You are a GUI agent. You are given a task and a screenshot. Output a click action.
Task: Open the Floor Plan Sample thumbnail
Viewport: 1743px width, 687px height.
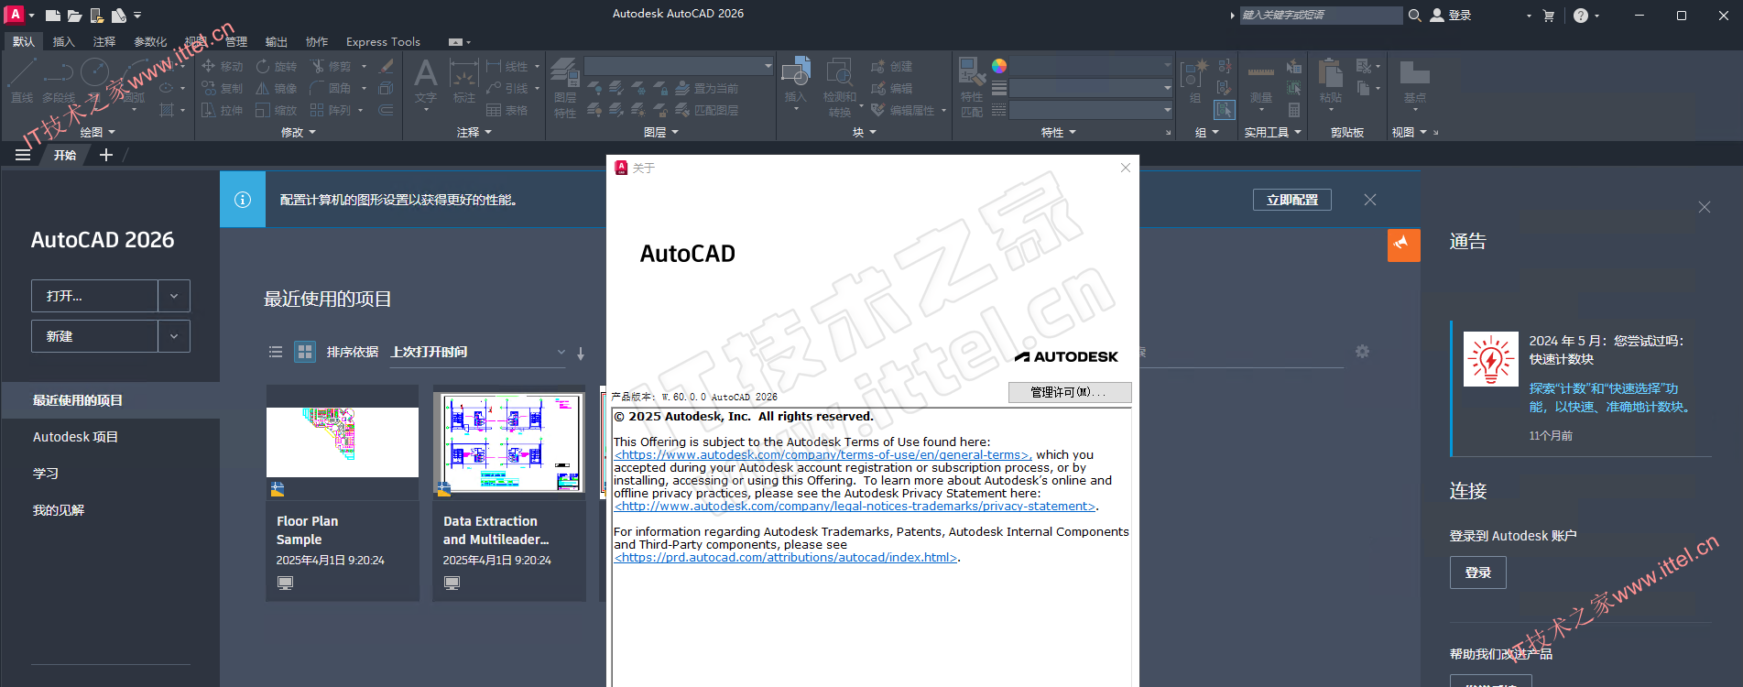343,442
